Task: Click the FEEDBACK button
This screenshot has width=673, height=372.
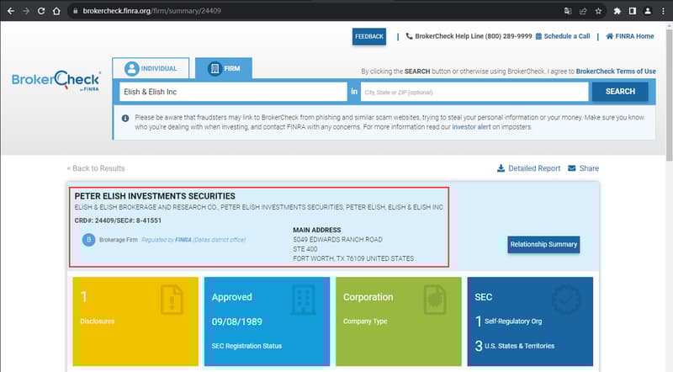Action: coord(368,37)
